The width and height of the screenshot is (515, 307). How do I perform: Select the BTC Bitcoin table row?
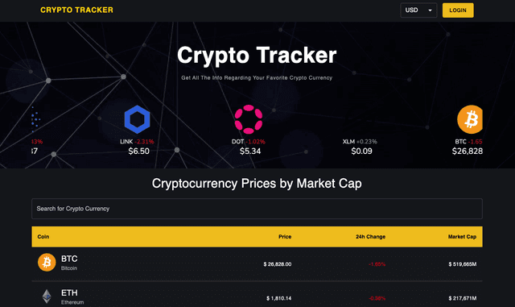pyautogui.click(x=257, y=264)
